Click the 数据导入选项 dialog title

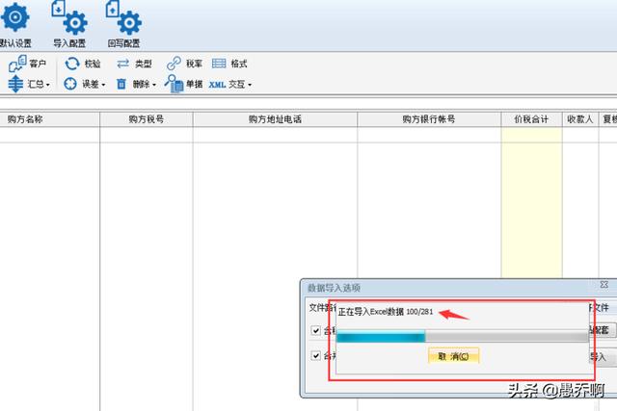pyautogui.click(x=334, y=288)
